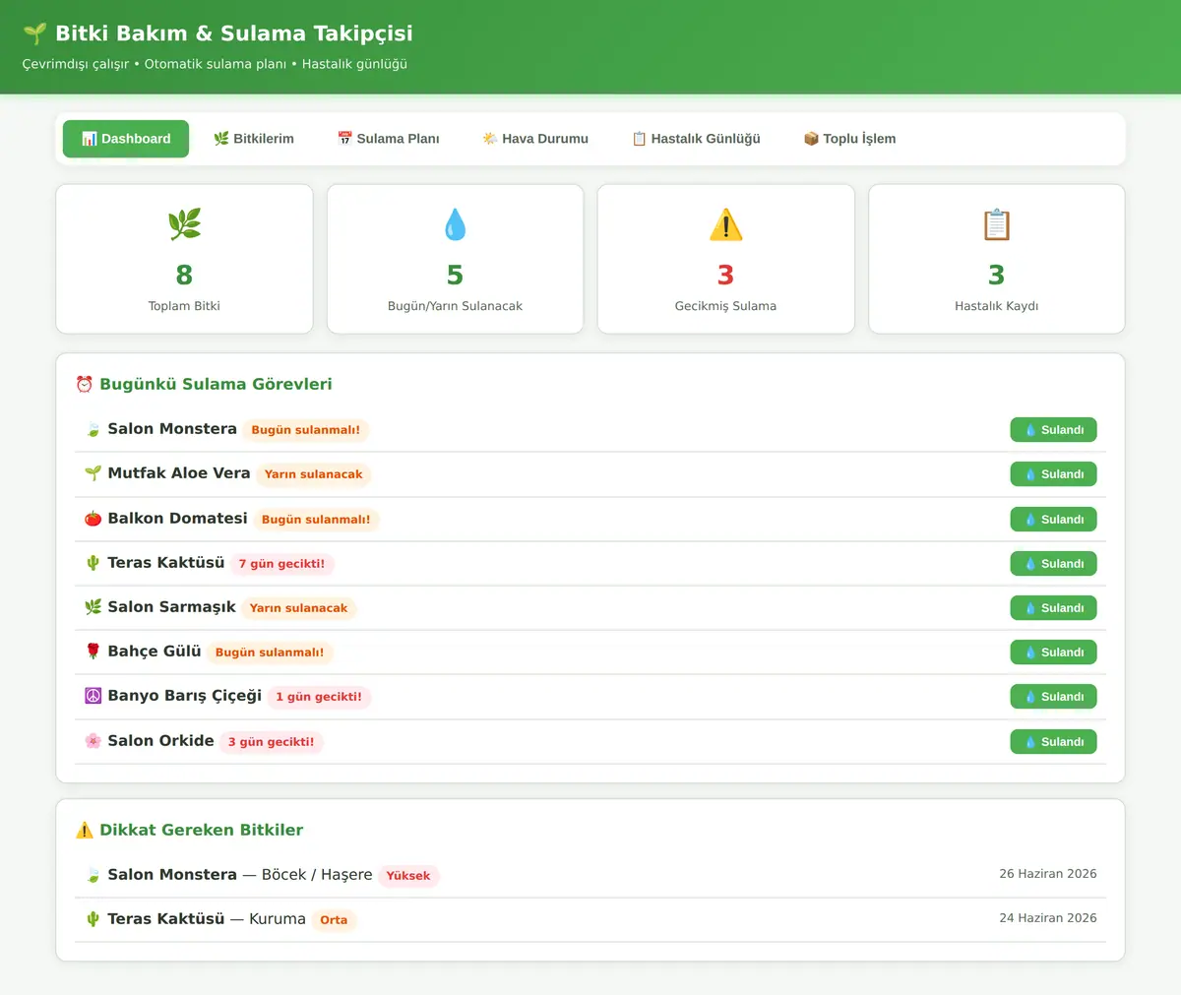Click the alarm clock icon beside Bugünkü Sulama Görevleri

coord(85,384)
